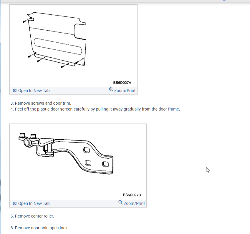Click the text 'Remove screws and door trim.'

(43, 103)
